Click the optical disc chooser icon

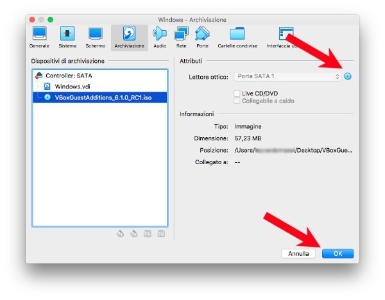click(x=347, y=76)
